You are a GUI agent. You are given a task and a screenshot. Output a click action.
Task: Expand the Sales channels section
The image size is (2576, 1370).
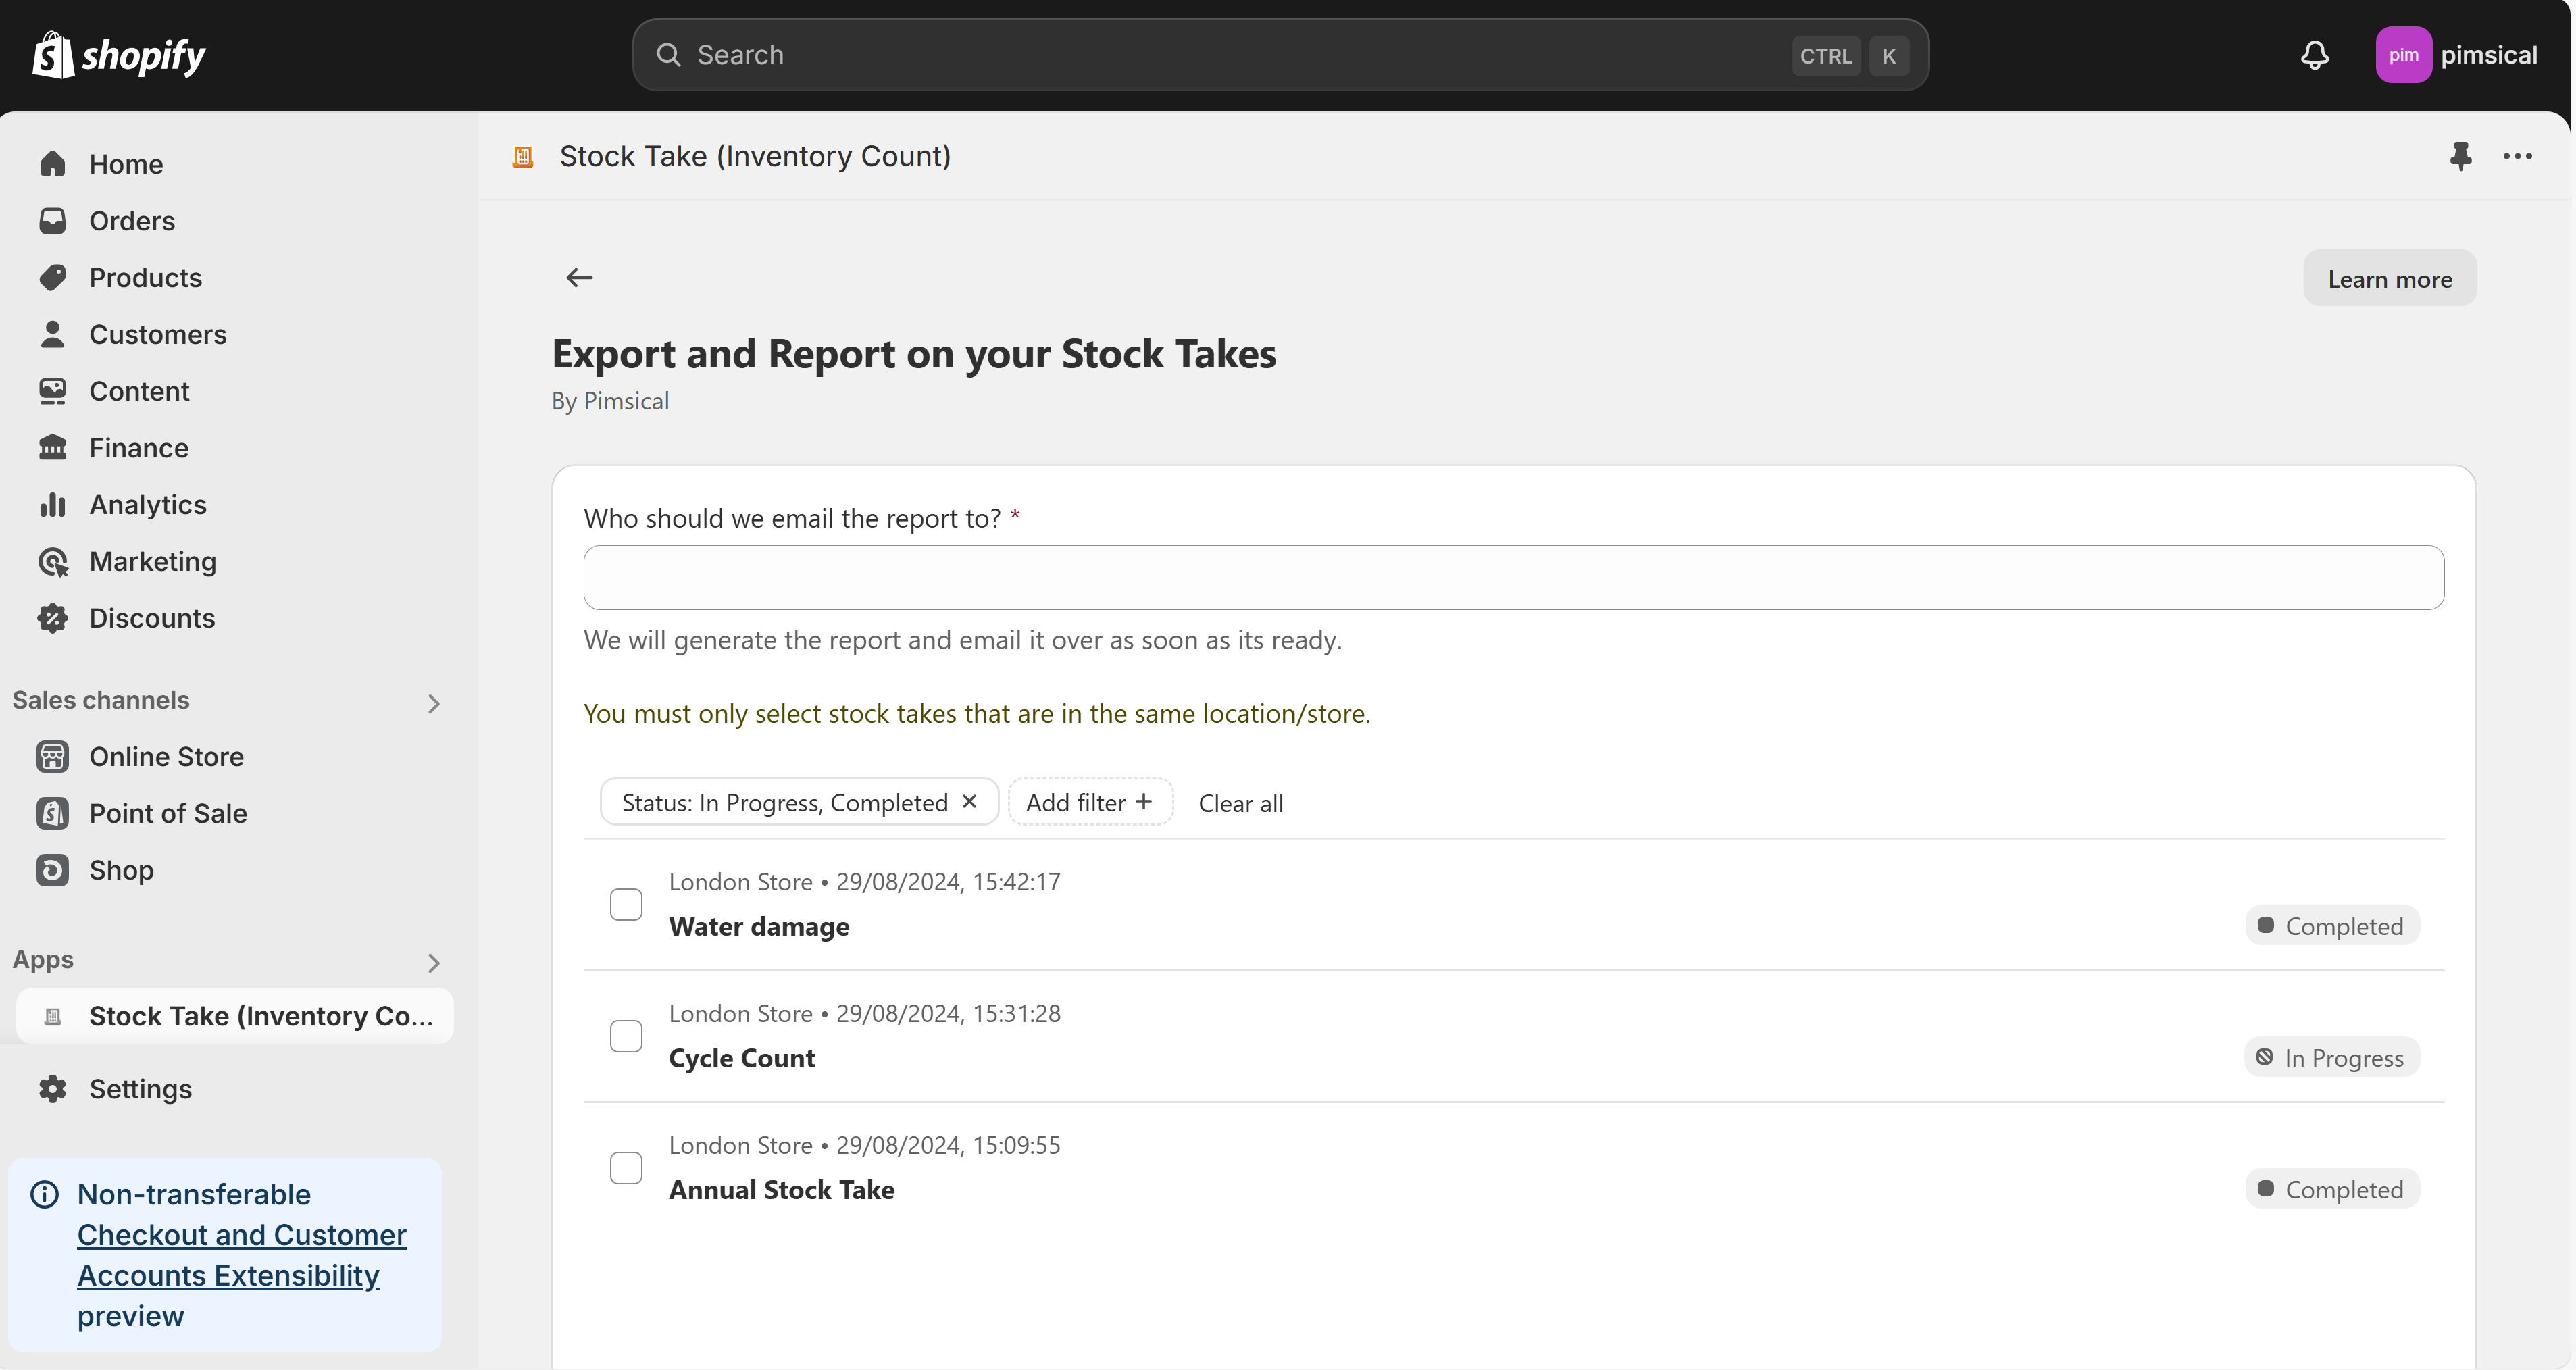click(x=433, y=703)
